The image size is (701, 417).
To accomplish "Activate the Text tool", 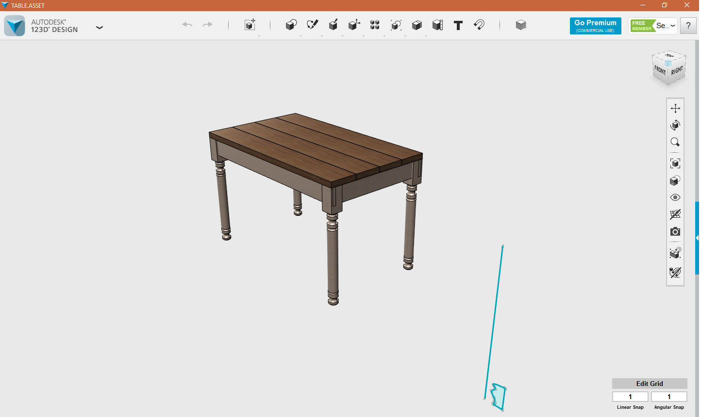I will [x=458, y=25].
